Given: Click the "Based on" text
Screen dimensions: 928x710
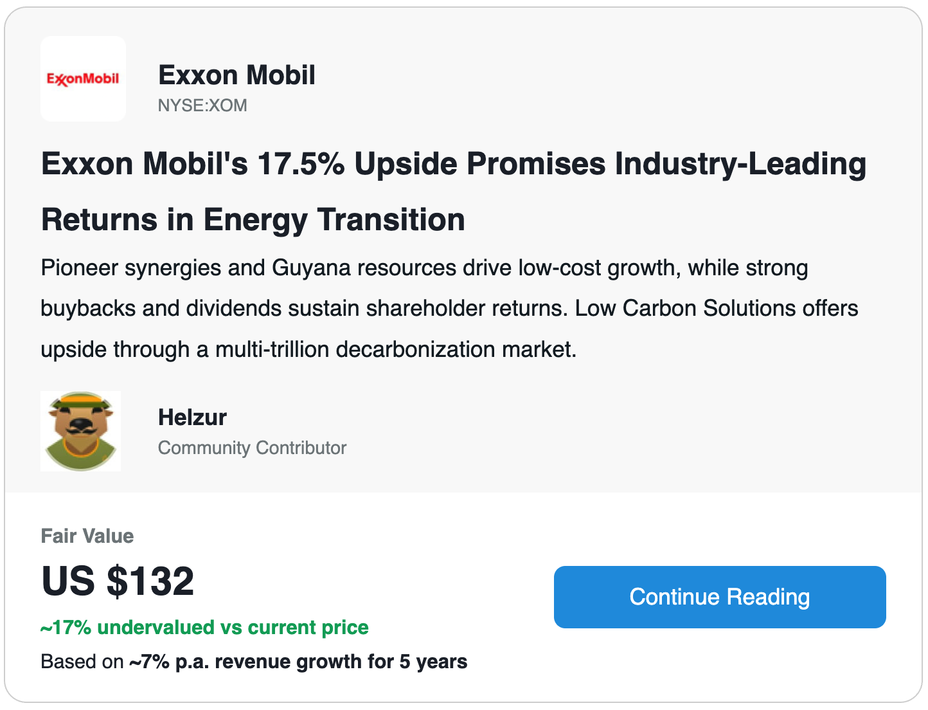Looking at the screenshot, I should tap(82, 662).
